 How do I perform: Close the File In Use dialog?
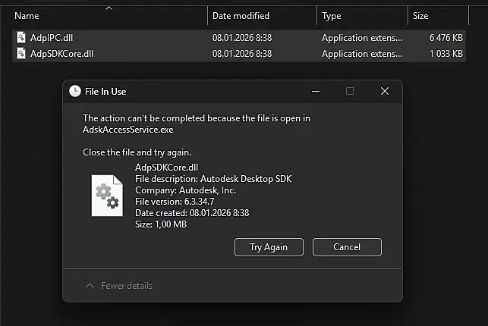tap(385, 91)
